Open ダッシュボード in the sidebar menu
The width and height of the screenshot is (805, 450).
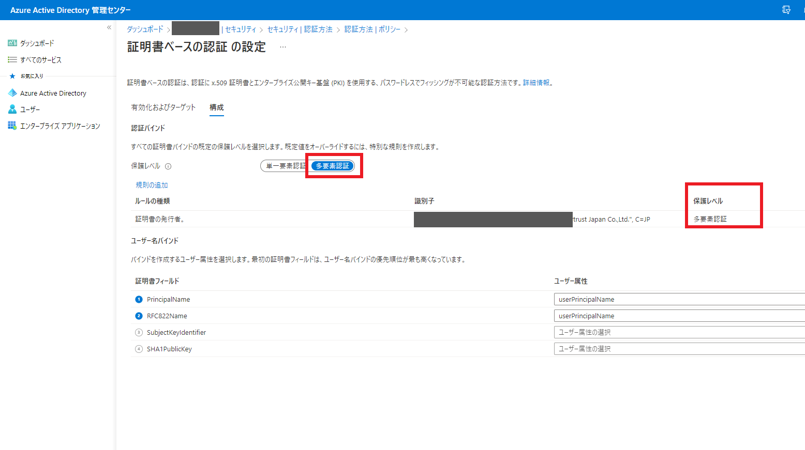coord(37,43)
